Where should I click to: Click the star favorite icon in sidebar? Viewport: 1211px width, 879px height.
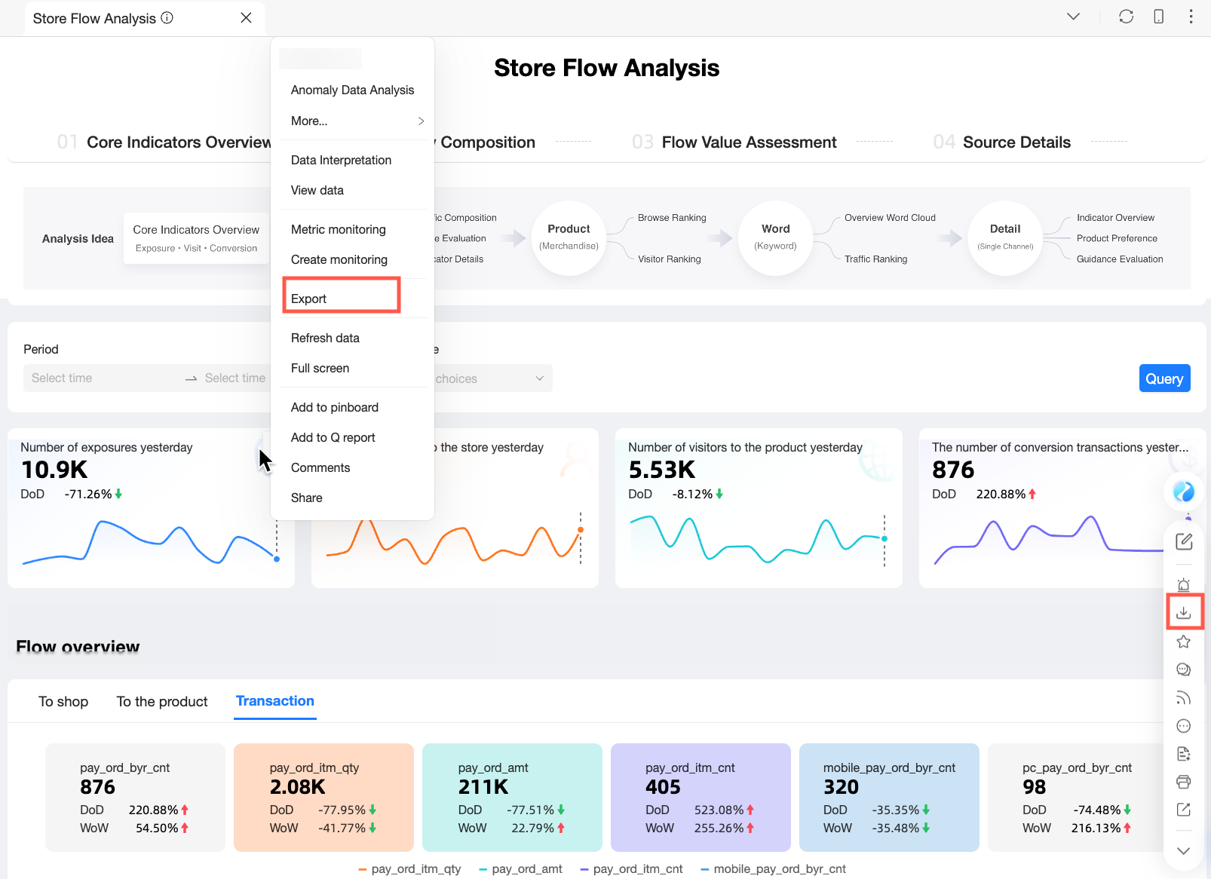[x=1183, y=642]
